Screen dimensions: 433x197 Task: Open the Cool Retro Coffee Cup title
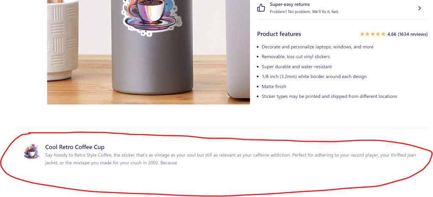coord(75,147)
